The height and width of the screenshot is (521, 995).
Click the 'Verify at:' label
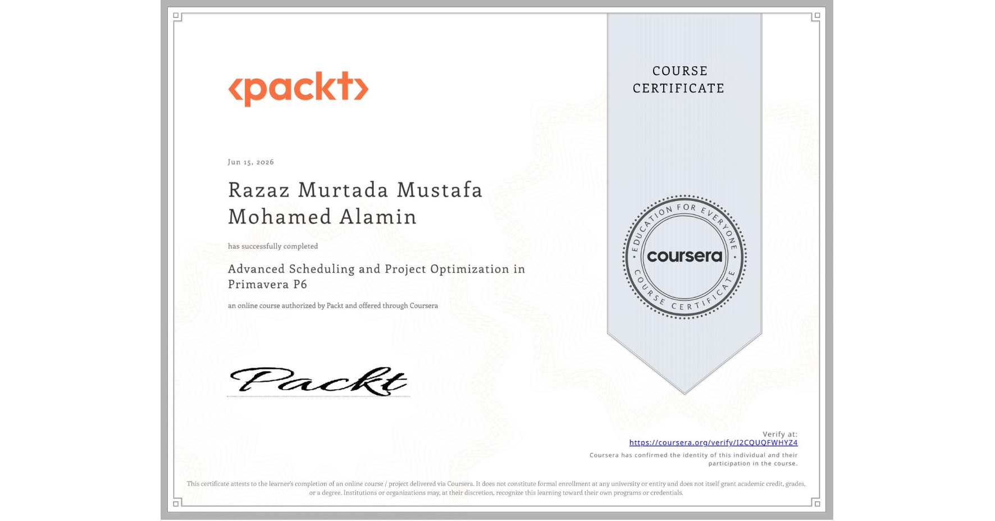coord(780,434)
